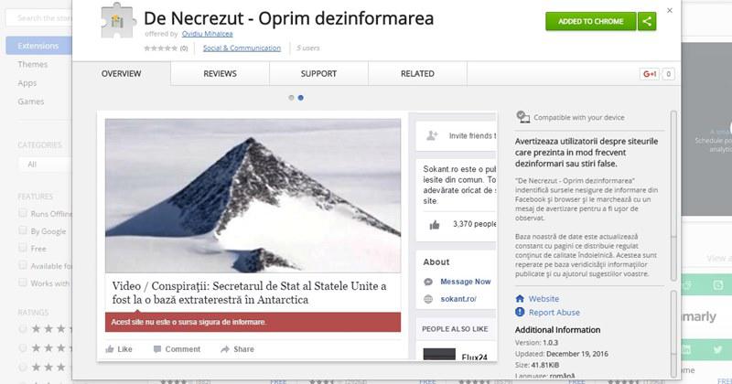This screenshot has height=384, width=732.
Task: Click the Comment bubble icon
Action: click(157, 349)
